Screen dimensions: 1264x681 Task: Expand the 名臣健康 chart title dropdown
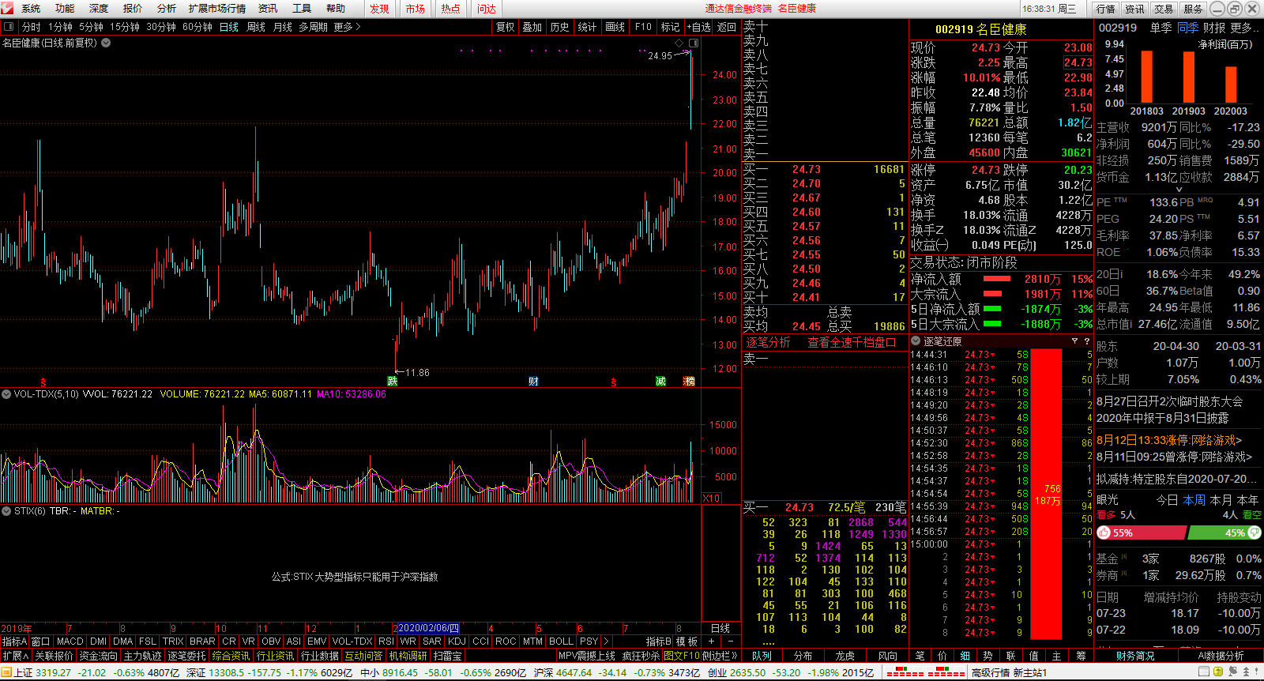point(106,43)
